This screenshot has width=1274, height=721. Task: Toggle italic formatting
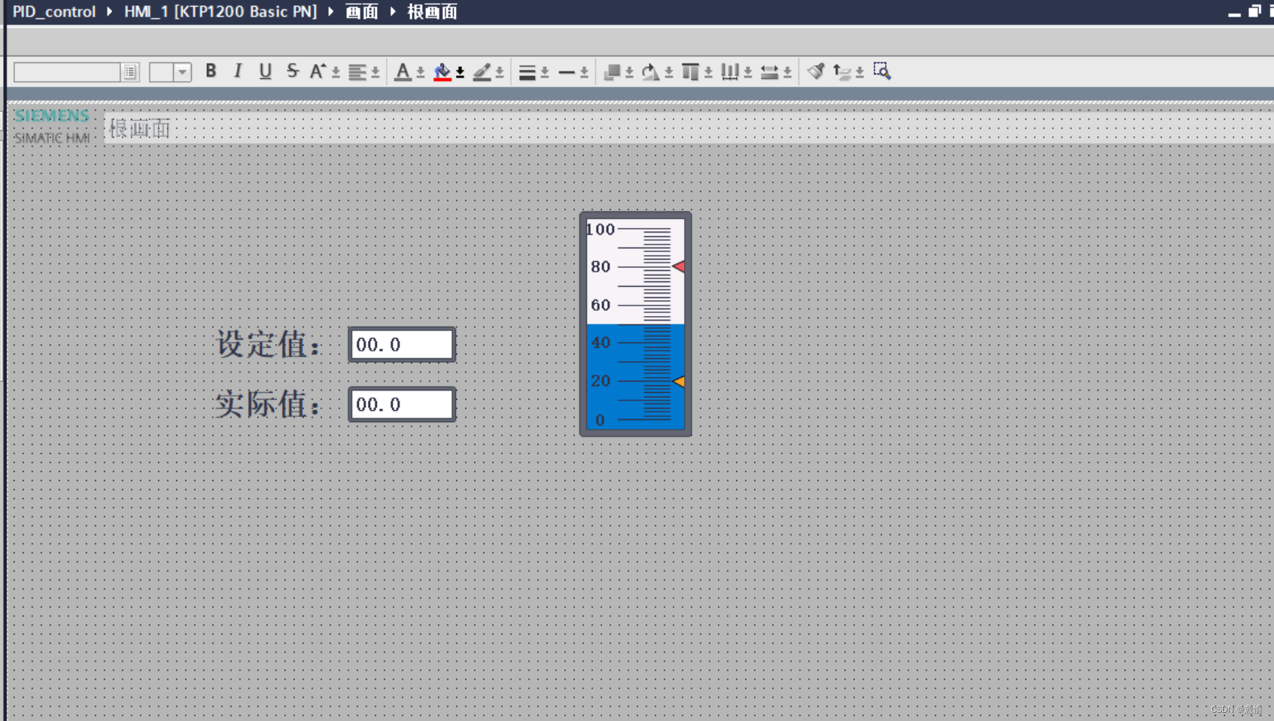(238, 71)
